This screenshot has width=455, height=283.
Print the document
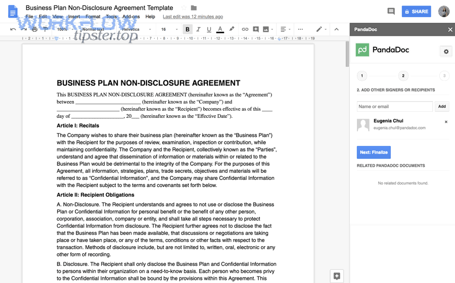coord(34,29)
